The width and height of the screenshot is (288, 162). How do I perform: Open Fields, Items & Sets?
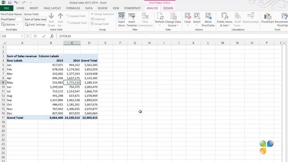tap(225, 20)
